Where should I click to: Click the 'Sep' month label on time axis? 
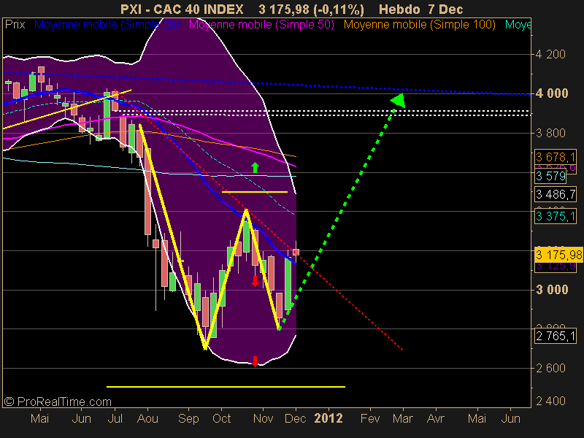coord(188,418)
